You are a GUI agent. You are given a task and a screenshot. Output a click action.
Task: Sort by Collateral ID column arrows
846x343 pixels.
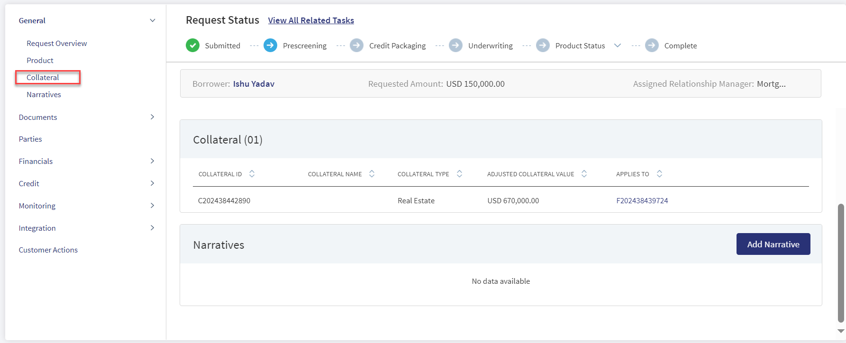coord(252,174)
